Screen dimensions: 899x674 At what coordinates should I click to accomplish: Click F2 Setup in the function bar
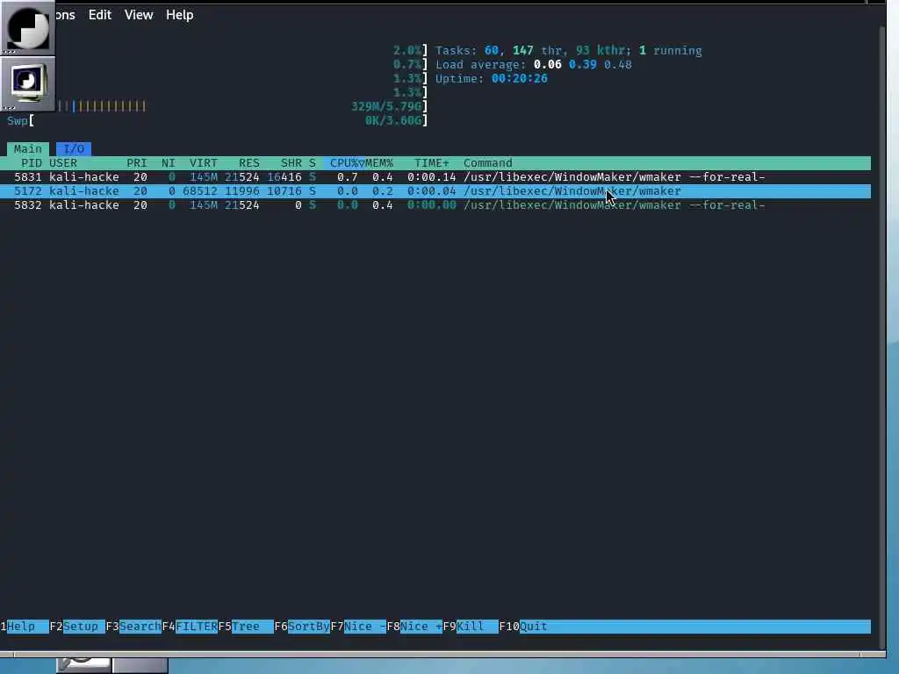point(77,627)
